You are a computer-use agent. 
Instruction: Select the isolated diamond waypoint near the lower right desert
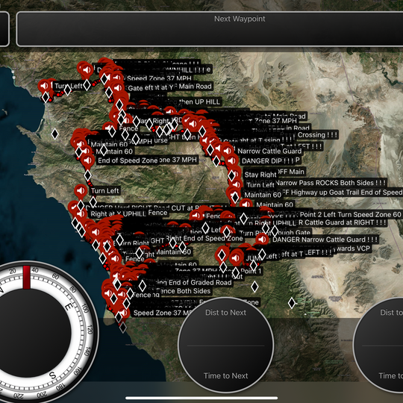click(292, 303)
